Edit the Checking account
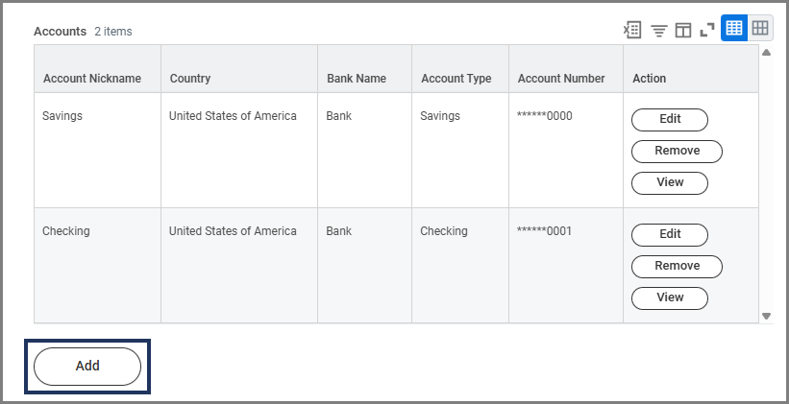This screenshot has height=404, width=789. click(670, 234)
